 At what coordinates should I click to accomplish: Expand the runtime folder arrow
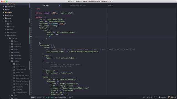(x=4, y=15)
